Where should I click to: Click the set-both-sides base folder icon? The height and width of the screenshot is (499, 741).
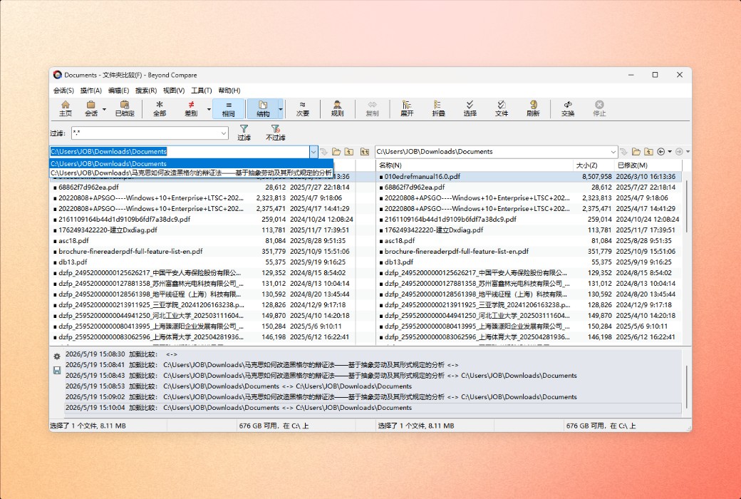[x=364, y=152]
